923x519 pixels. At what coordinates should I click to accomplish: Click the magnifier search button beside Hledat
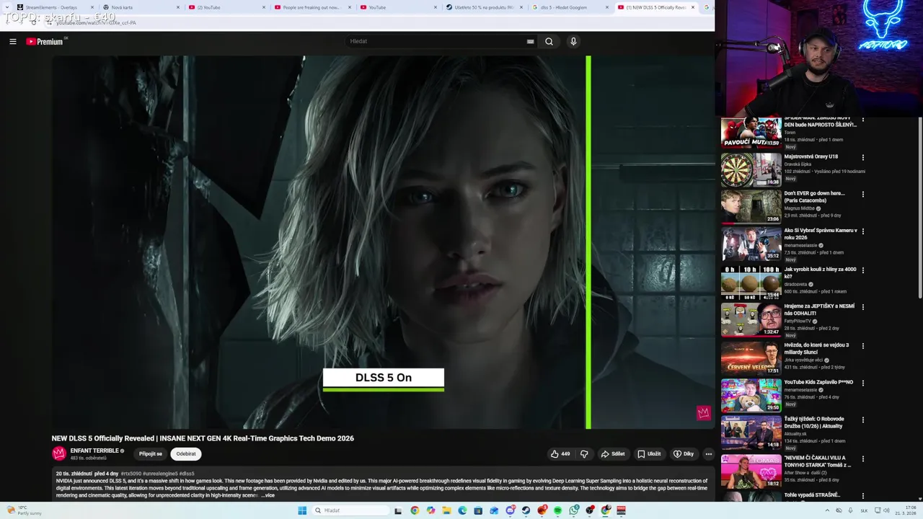pos(549,42)
